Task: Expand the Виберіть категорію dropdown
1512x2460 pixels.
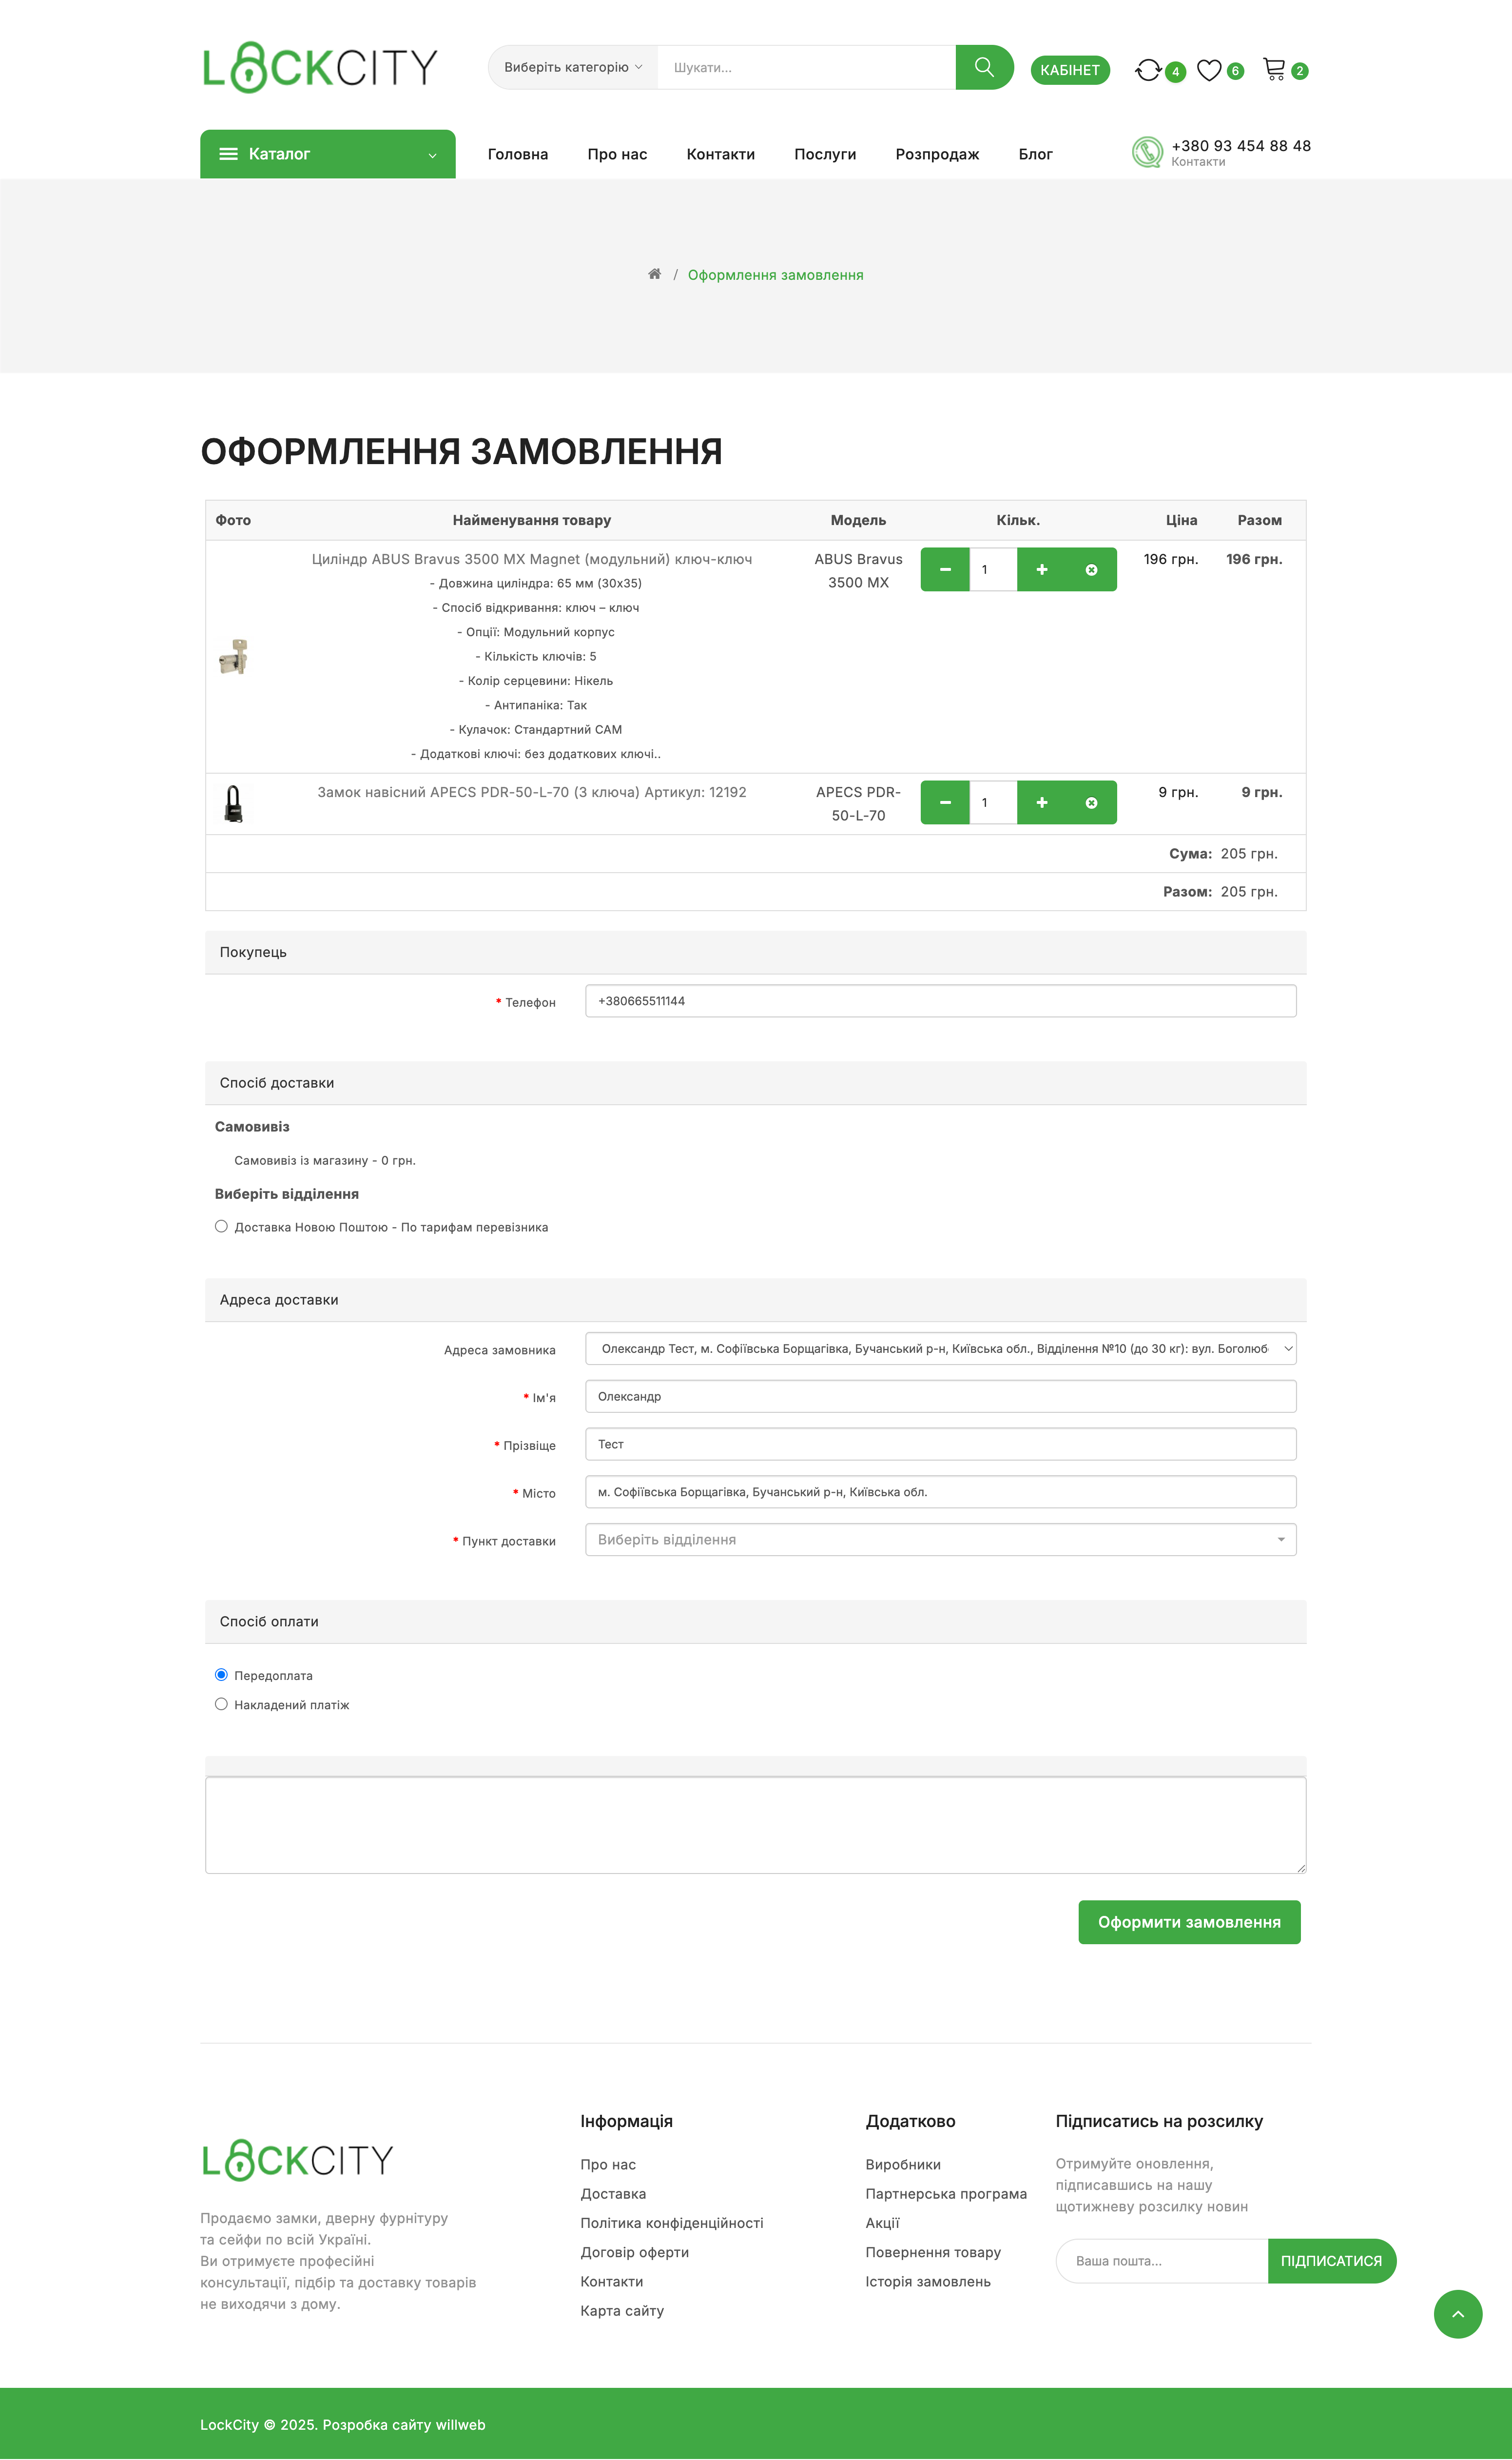Action: click(573, 67)
